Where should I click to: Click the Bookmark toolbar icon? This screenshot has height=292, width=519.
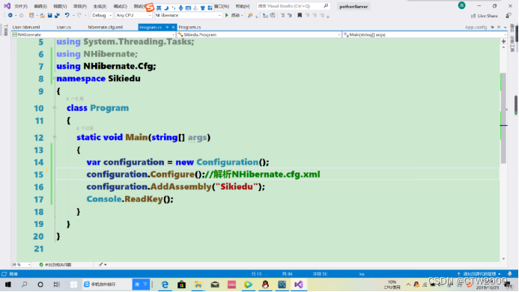[x=300, y=15]
